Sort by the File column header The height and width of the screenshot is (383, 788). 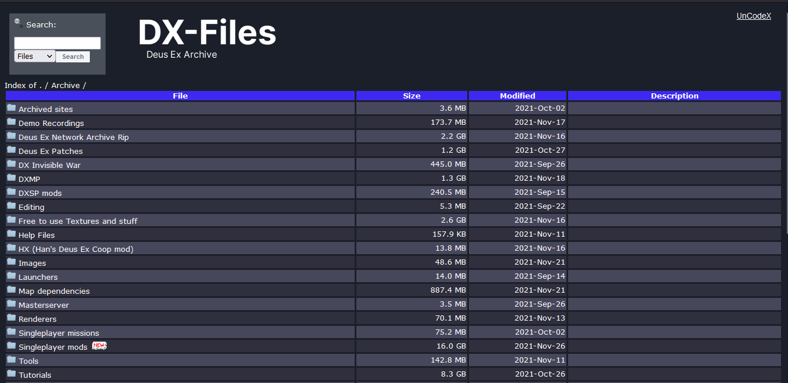180,96
